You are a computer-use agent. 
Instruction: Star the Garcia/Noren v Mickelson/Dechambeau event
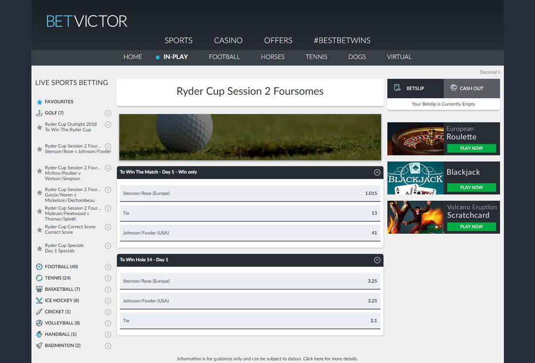(39, 192)
